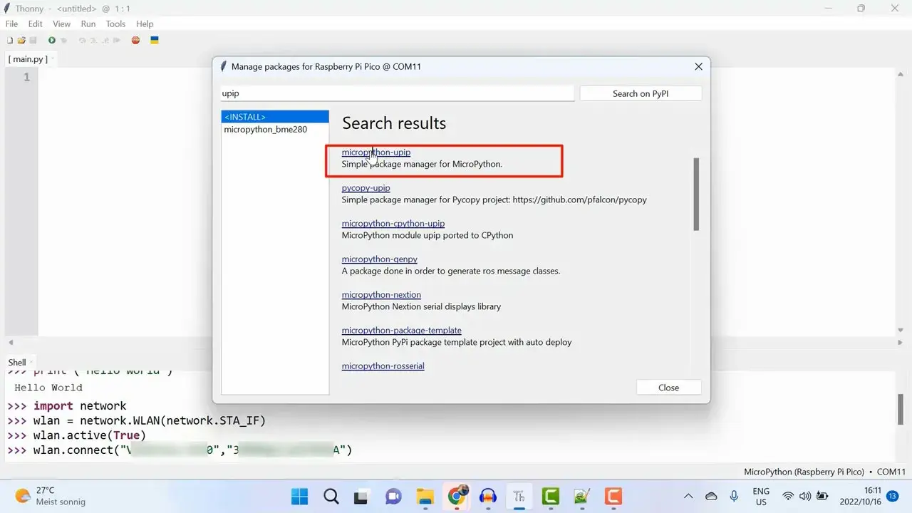Click the Close button in package dialog
912x513 pixels.
pos(668,388)
